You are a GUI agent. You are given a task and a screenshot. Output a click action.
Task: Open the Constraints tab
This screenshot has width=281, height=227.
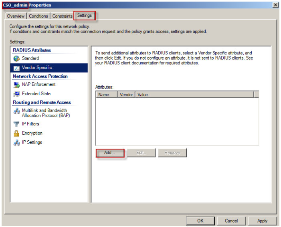[62, 16]
